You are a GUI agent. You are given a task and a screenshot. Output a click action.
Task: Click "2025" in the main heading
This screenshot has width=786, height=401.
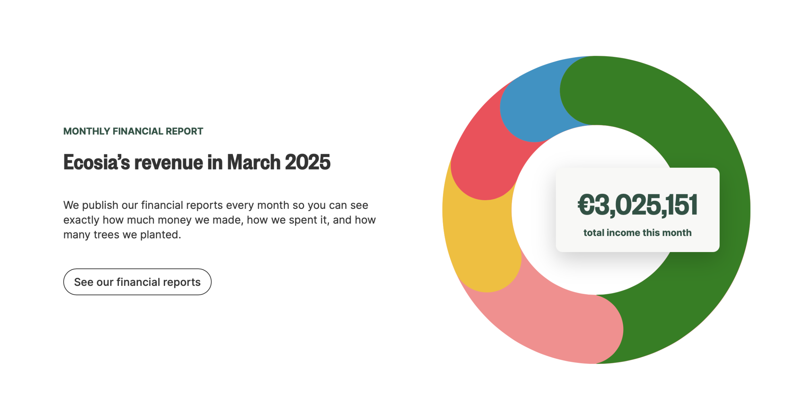[308, 162]
